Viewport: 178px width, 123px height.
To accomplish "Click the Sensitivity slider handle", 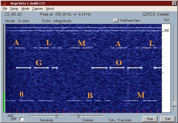I will pyautogui.click(x=56, y=116).
